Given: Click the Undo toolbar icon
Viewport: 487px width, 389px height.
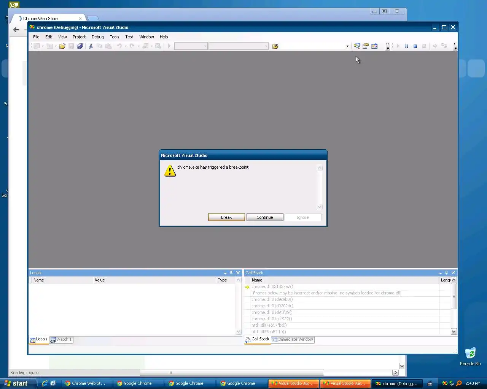Looking at the screenshot, I should [x=119, y=46].
